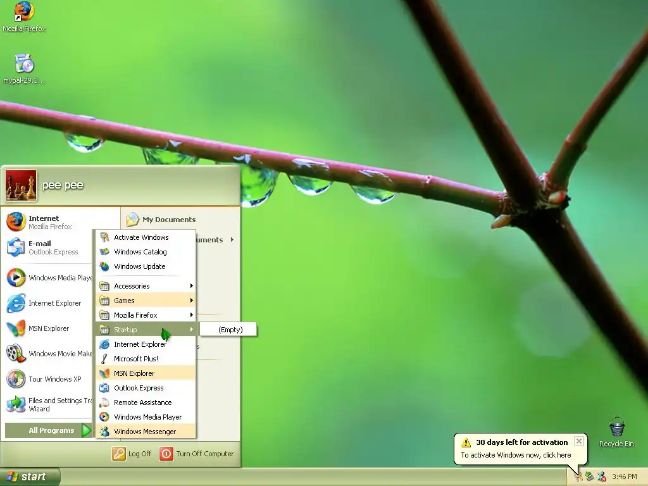Click the network connection tray icon

coord(590,477)
